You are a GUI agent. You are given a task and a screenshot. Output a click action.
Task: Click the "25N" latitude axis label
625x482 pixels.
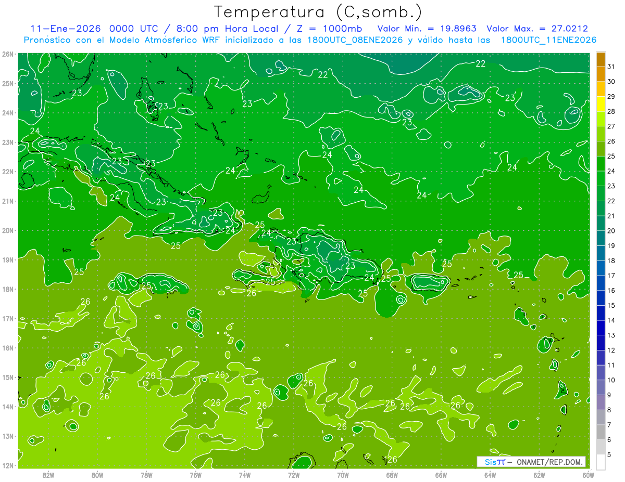[x=8, y=83]
